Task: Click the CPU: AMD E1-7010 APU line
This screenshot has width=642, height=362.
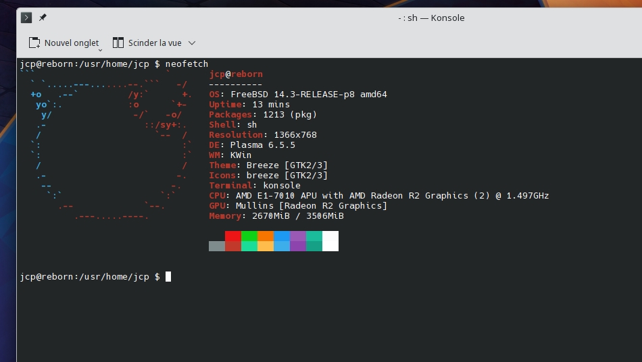Action: [378, 196]
